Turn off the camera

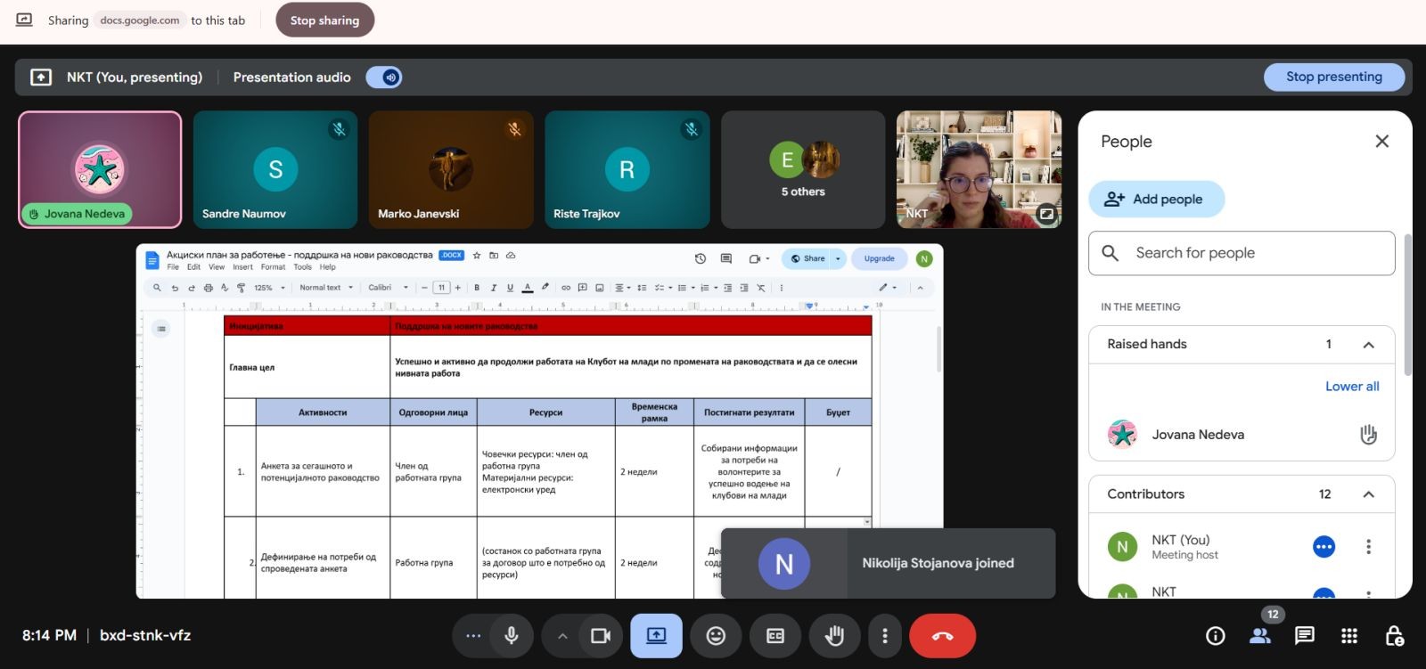[x=601, y=636]
